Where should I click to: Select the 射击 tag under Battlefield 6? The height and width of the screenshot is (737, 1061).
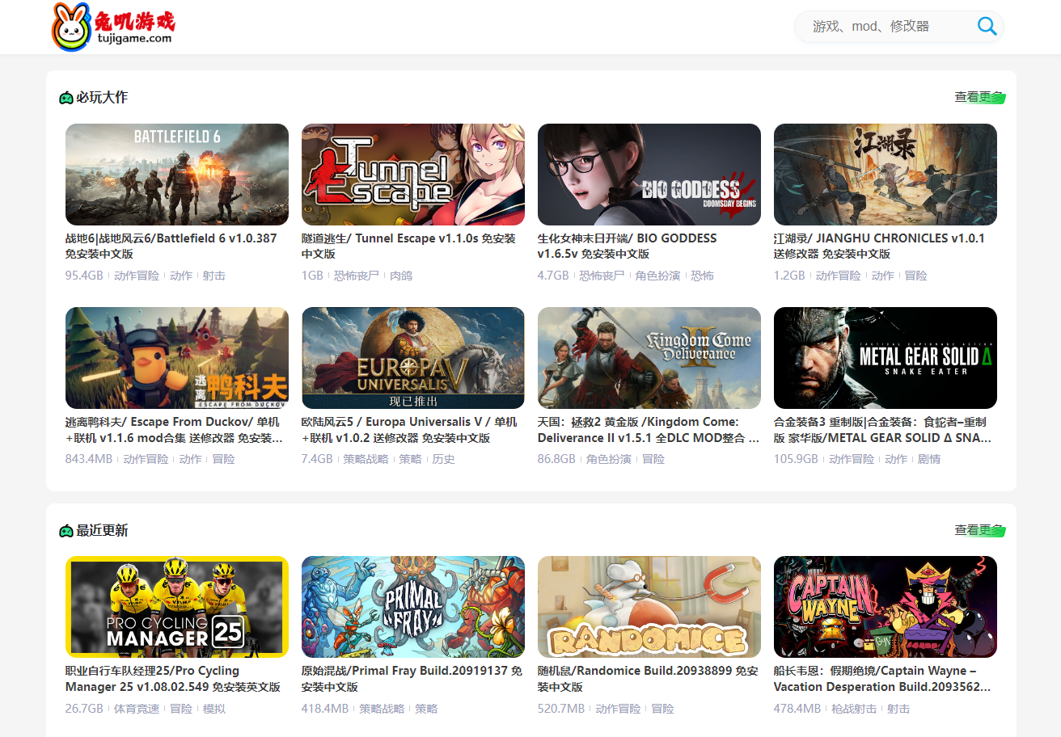[213, 276]
